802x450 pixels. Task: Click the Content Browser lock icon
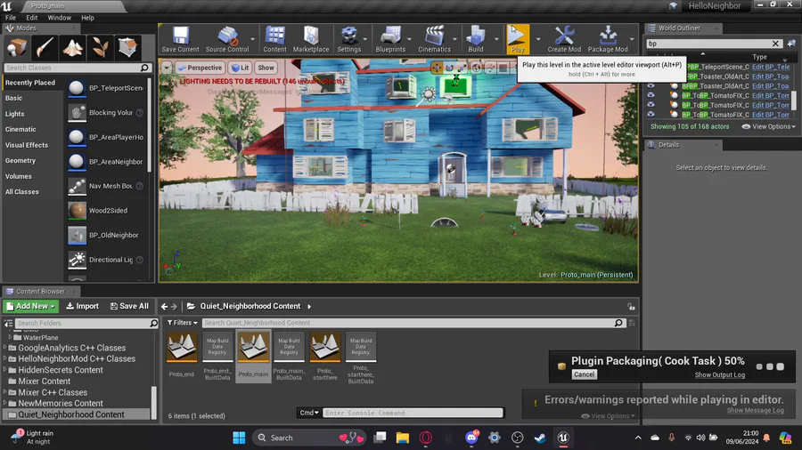[x=631, y=306]
